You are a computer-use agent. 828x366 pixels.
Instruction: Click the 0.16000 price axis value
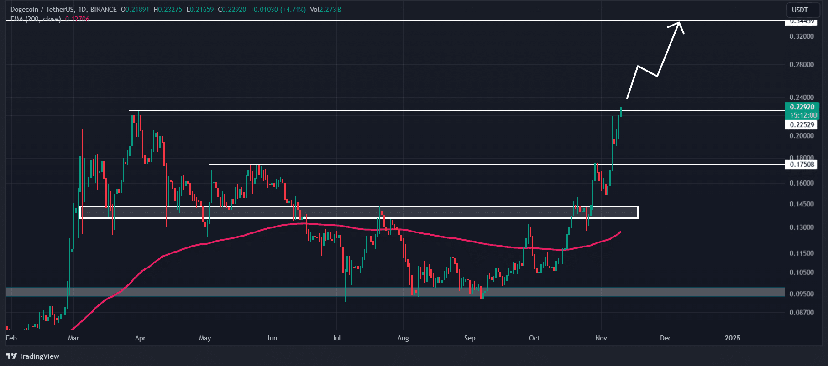802,183
